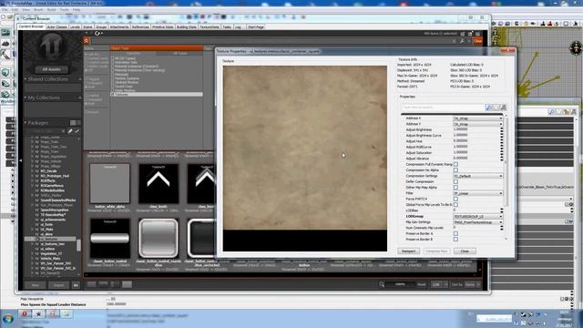Collapse the Shared Collections section

[26, 79]
